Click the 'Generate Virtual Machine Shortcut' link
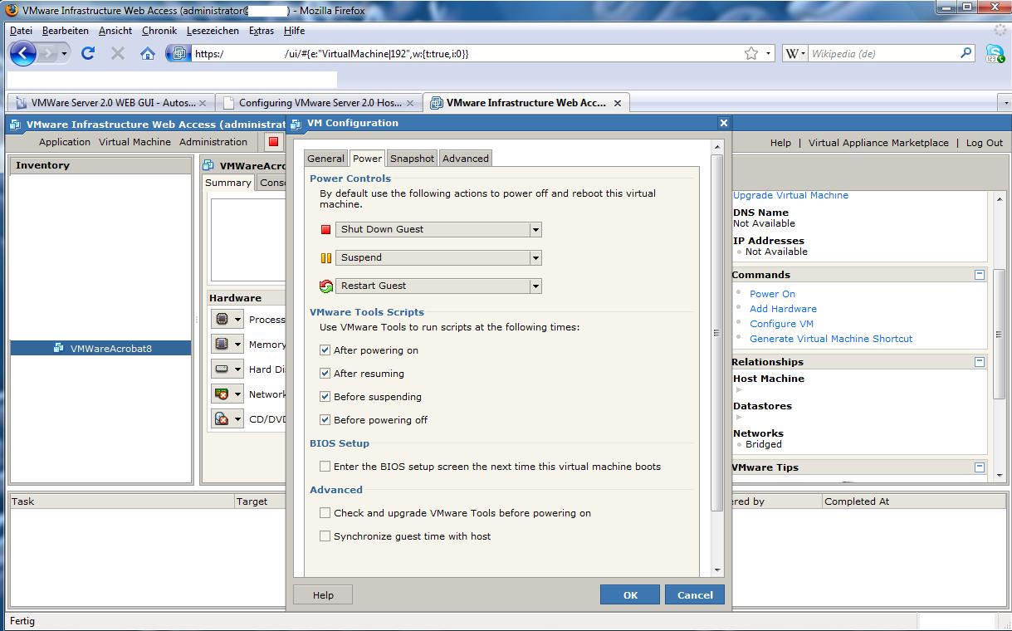This screenshot has height=631, width=1012. 831,339
